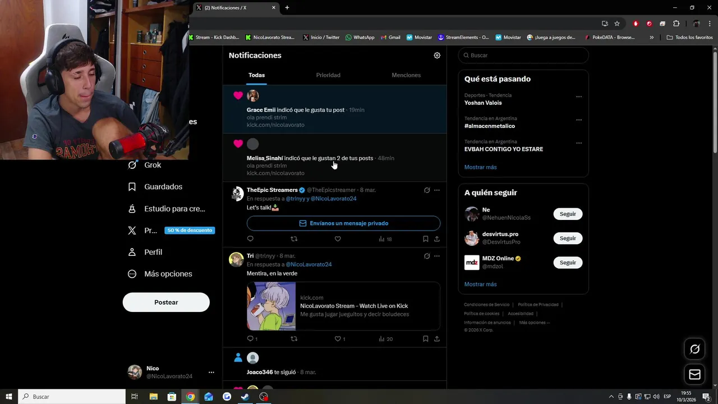Screen dimensions: 718x404
Task: Follow desvirtus.pro account
Action: pyautogui.click(x=568, y=238)
